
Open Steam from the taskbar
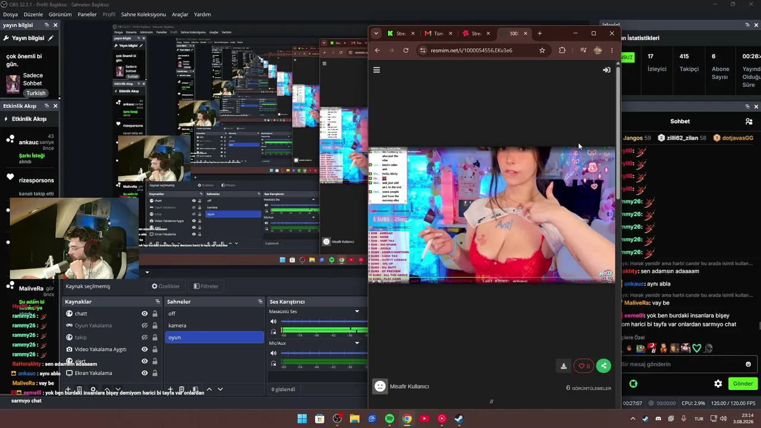[459, 418]
